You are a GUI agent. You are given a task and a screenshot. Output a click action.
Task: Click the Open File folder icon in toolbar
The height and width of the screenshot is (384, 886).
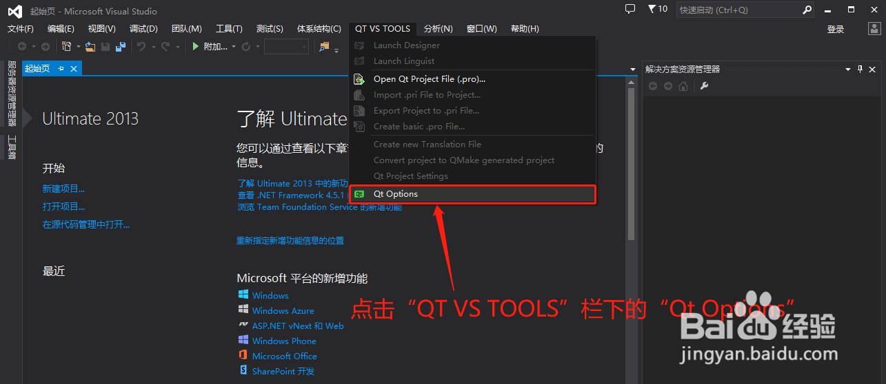90,47
